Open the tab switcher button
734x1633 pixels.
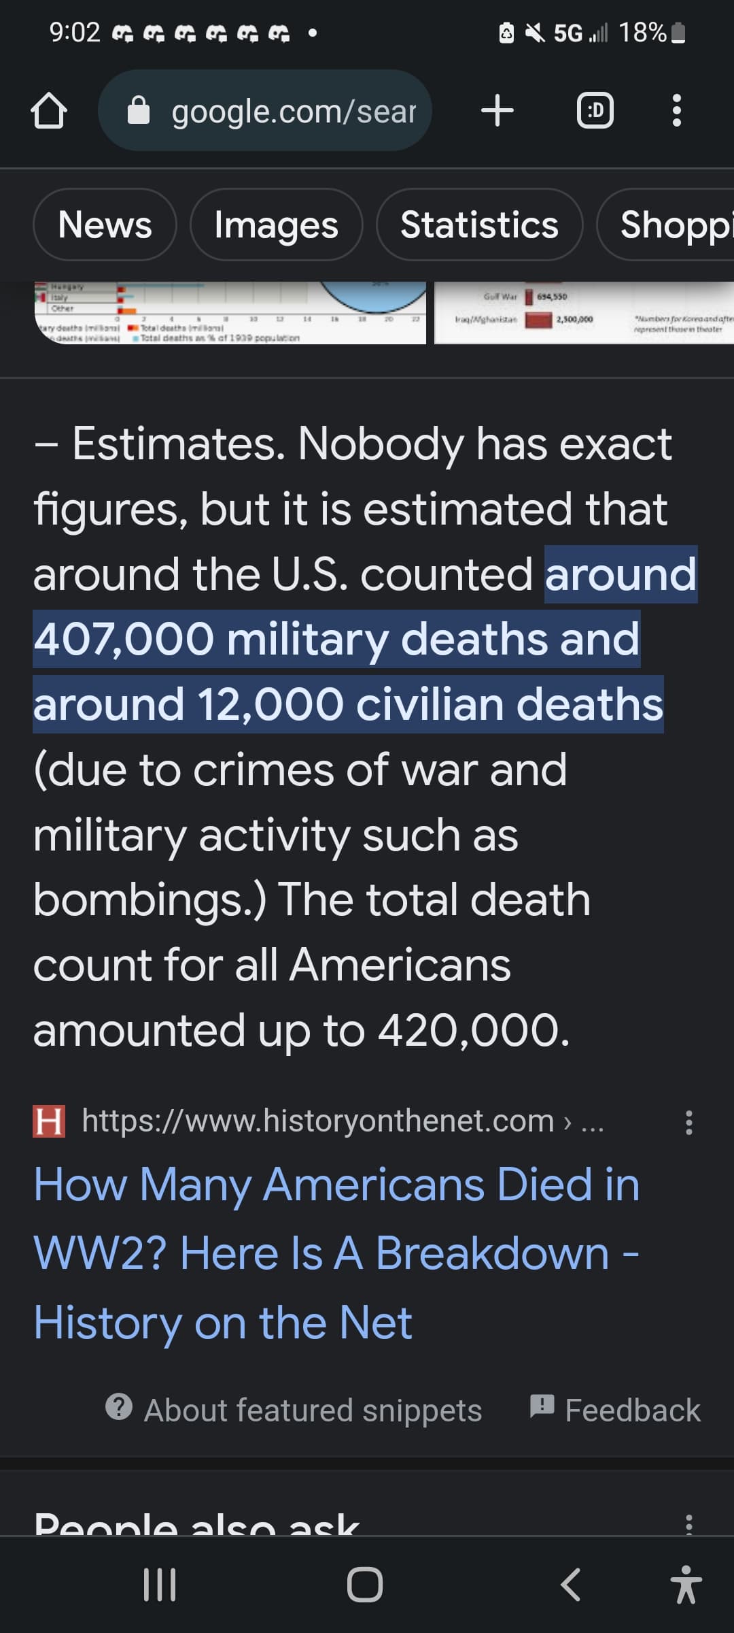click(x=595, y=111)
